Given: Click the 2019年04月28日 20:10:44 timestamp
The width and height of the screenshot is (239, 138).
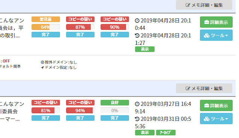Looking at the screenshot, I should point(163,24).
